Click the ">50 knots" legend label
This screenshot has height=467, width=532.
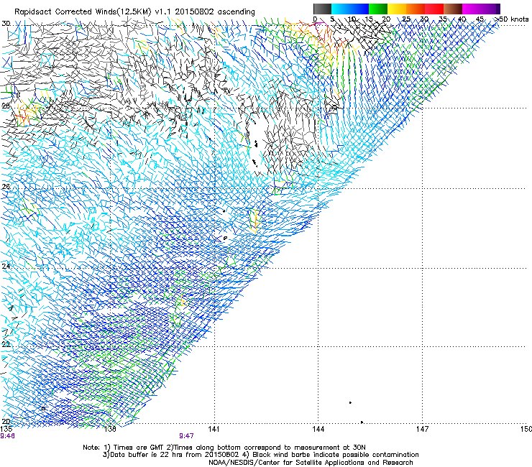pyautogui.click(x=511, y=19)
